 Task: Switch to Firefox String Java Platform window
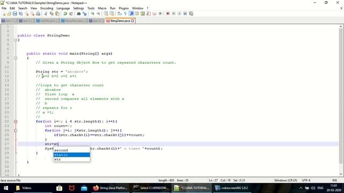tap(110, 188)
